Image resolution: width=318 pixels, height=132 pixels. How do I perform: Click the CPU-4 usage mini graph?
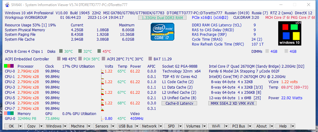pos(103,93)
